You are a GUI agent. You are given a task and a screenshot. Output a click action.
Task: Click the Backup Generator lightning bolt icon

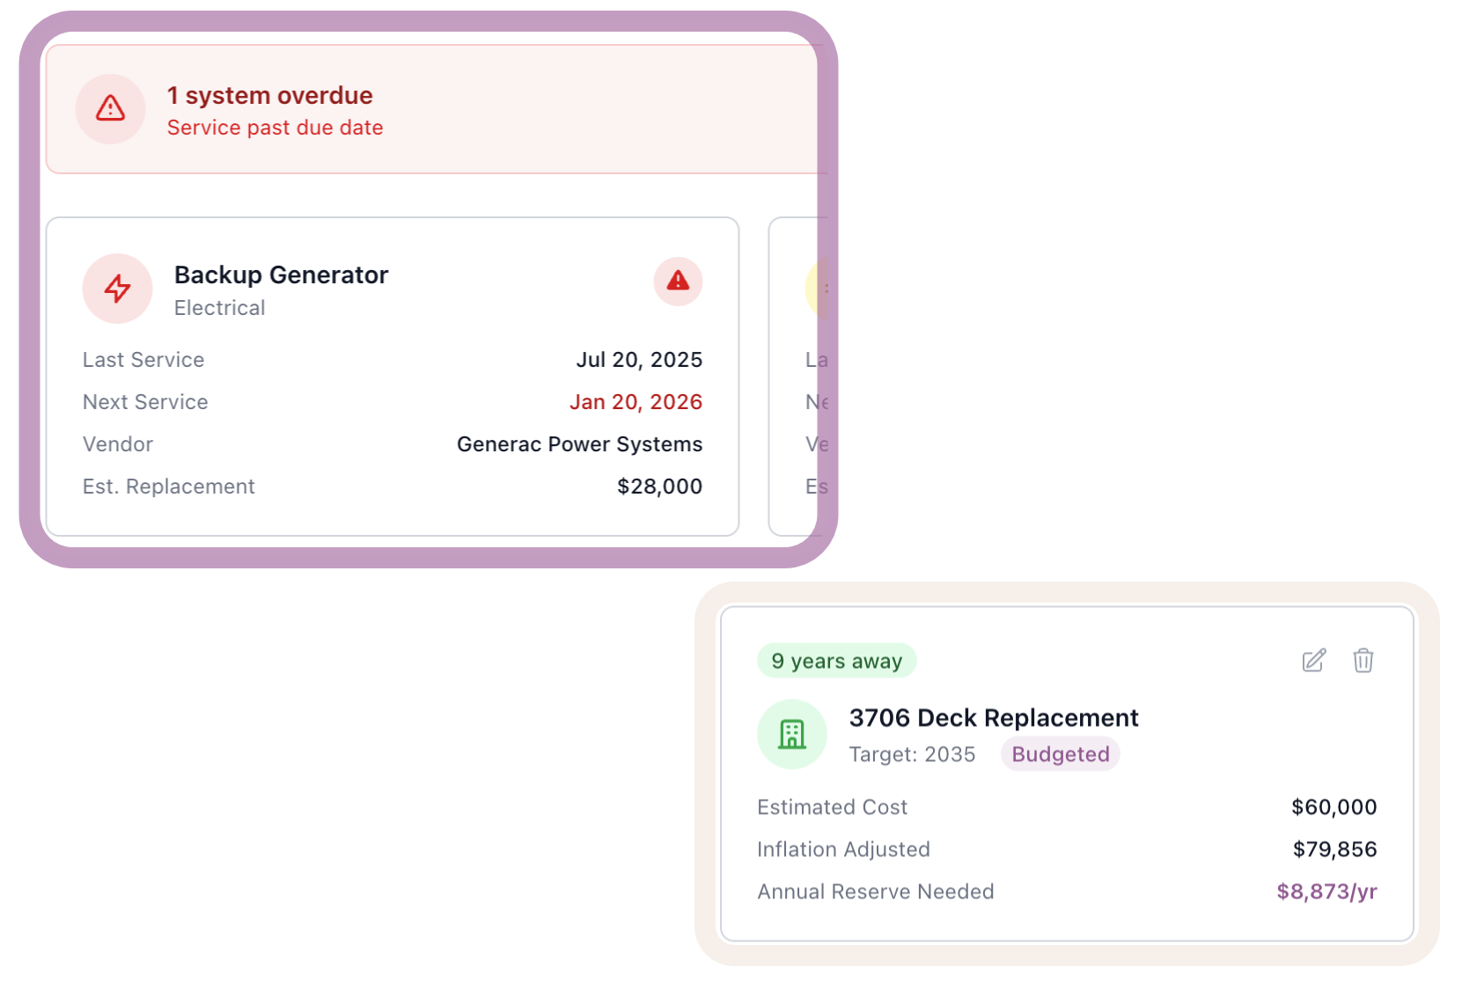(x=117, y=288)
